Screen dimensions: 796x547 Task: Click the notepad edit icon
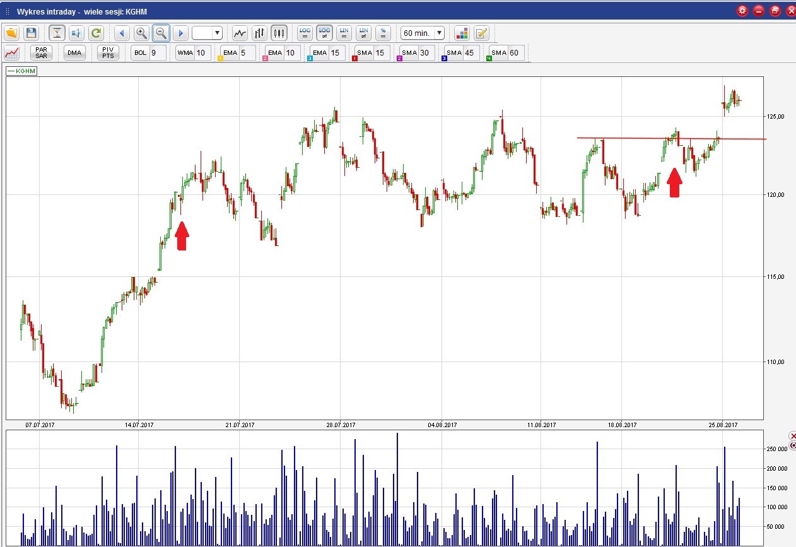click(x=481, y=33)
